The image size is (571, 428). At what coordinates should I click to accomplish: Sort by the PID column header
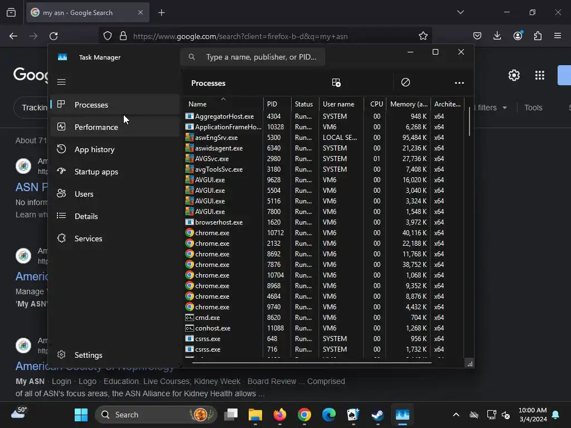277,104
